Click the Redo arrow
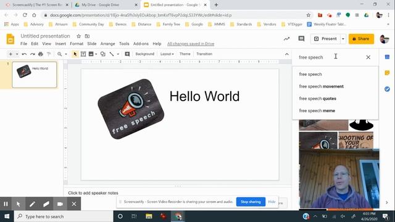Viewport: 395px width, 222px height. pos(33,54)
